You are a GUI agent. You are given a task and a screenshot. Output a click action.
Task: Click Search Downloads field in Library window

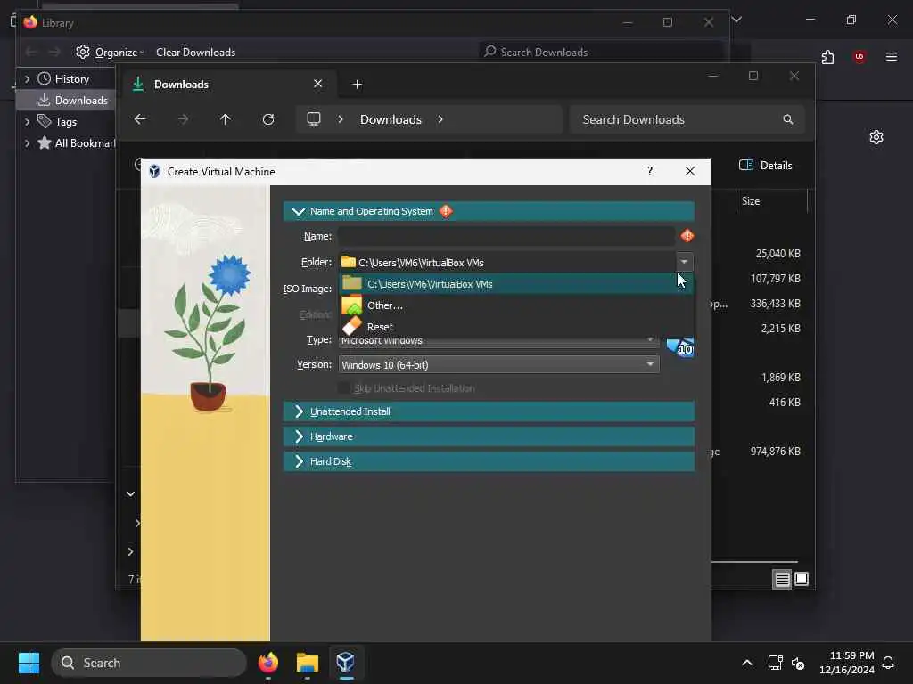pos(600,52)
